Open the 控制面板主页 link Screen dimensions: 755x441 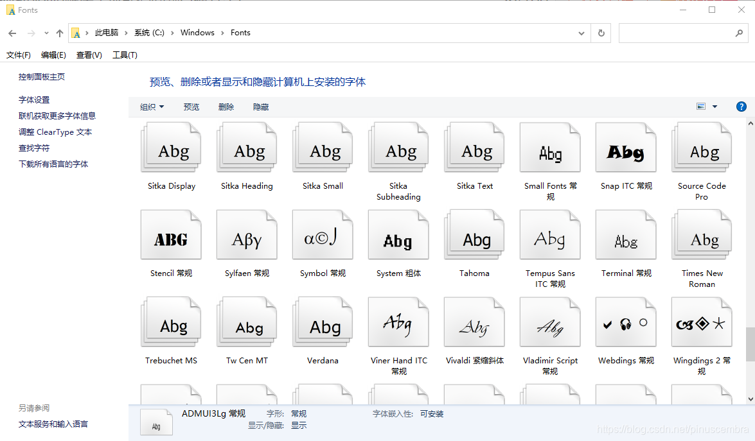coord(42,76)
